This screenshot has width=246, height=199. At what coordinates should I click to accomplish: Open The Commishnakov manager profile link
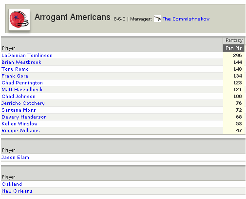186,19
